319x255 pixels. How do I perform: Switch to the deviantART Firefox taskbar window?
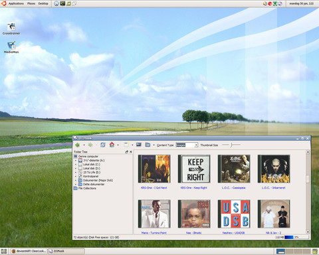coord(29,251)
